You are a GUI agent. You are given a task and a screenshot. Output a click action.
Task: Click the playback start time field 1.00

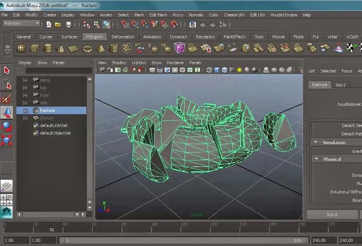point(43,240)
